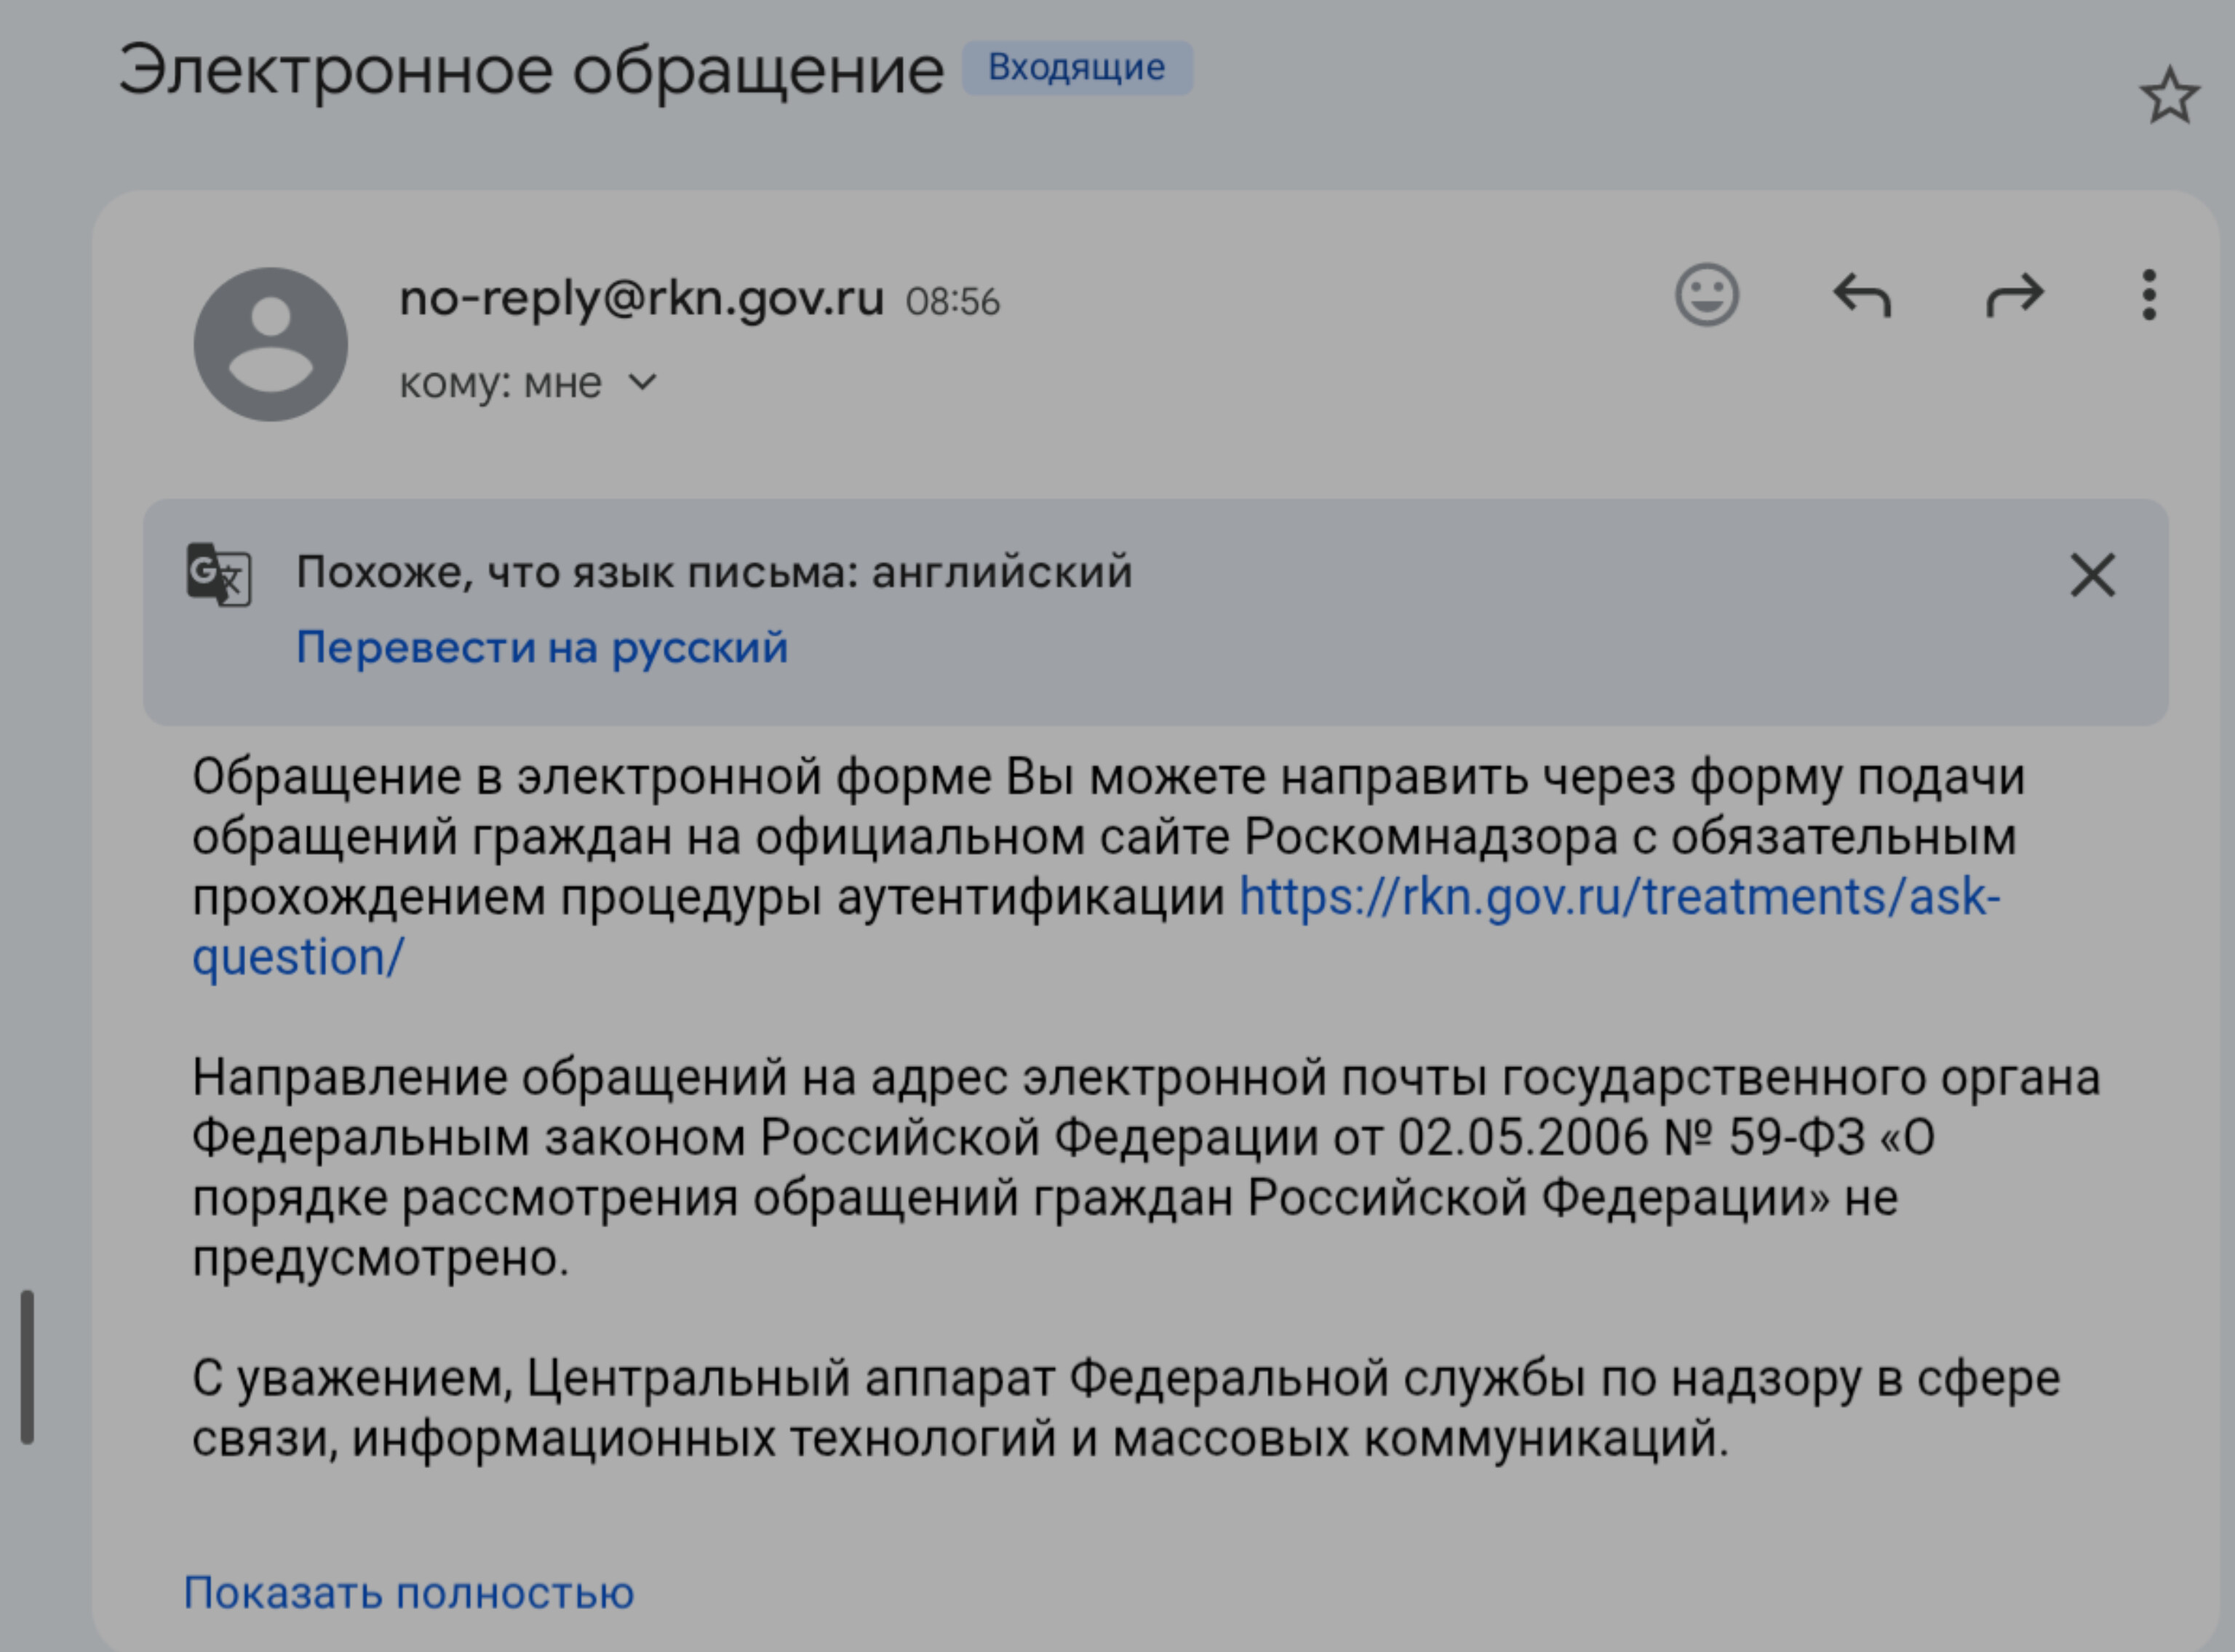Add an emoji reaction to the email
Image resolution: width=2235 pixels, height=1652 pixels.
coord(1706,295)
